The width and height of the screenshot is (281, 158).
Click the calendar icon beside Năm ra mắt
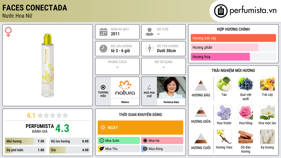[x=103, y=32]
